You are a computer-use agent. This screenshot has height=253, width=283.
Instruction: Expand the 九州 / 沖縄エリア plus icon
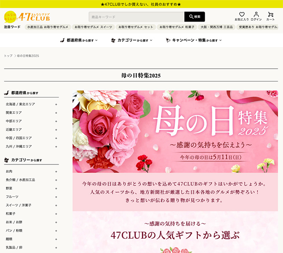pyautogui.click(x=56, y=146)
